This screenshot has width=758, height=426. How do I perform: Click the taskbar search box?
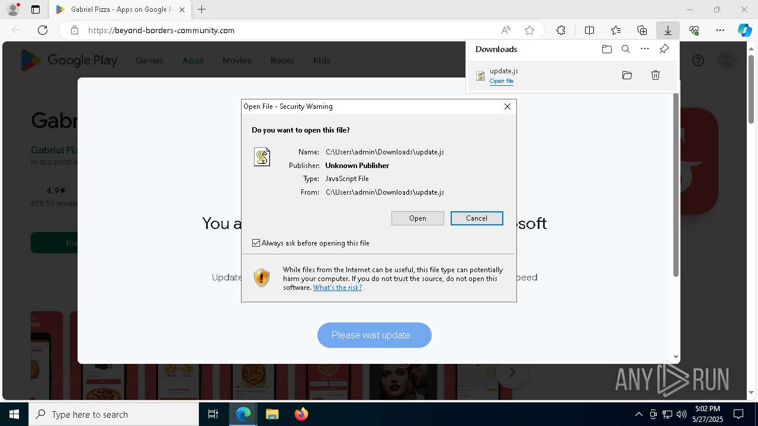click(x=114, y=414)
